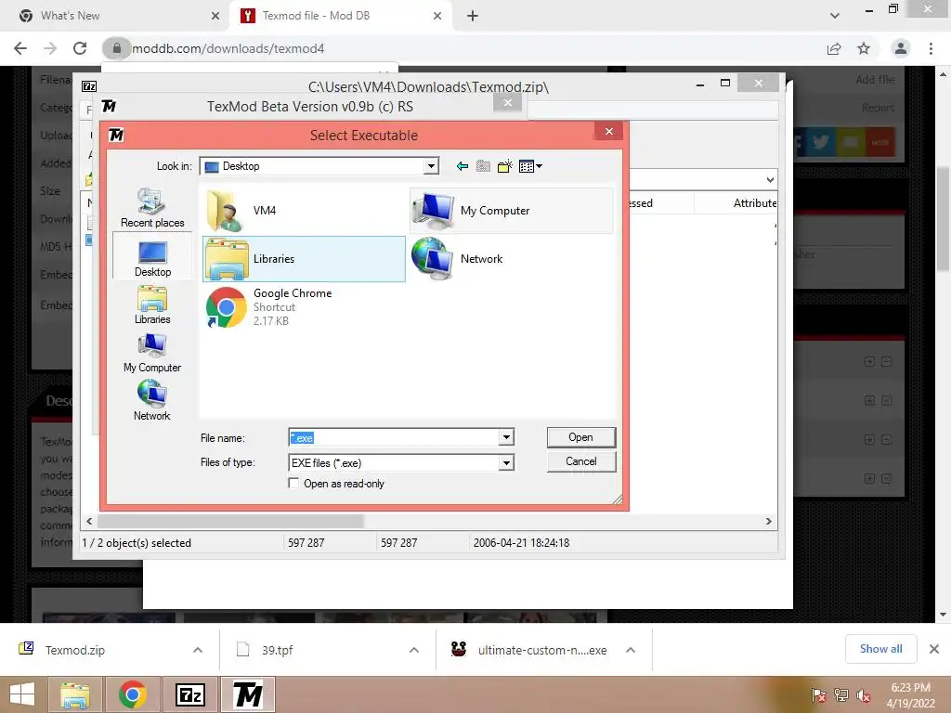Go forward in Chrome
Viewport: 951px width, 713px height.
click(50, 48)
